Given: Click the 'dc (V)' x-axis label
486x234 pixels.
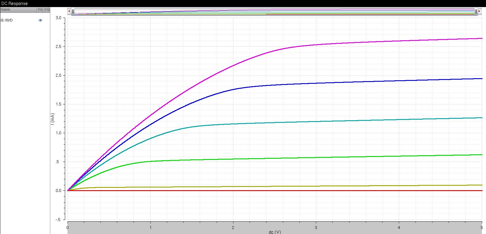Looking at the screenshot, I should tap(275, 232).
